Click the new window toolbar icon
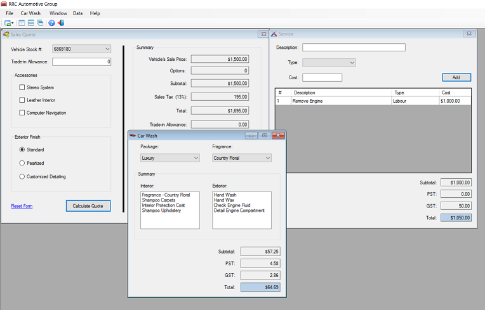485x310 pixels. click(x=8, y=23)
